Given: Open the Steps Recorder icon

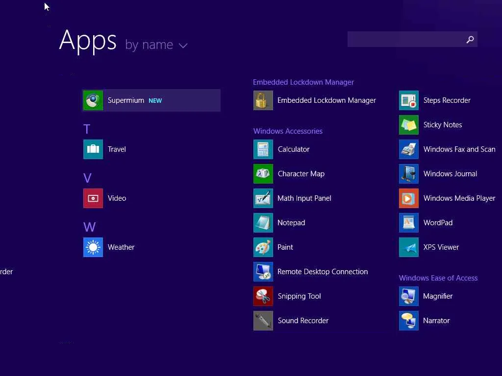Looking at the screenshot, I should pos(409,100).
